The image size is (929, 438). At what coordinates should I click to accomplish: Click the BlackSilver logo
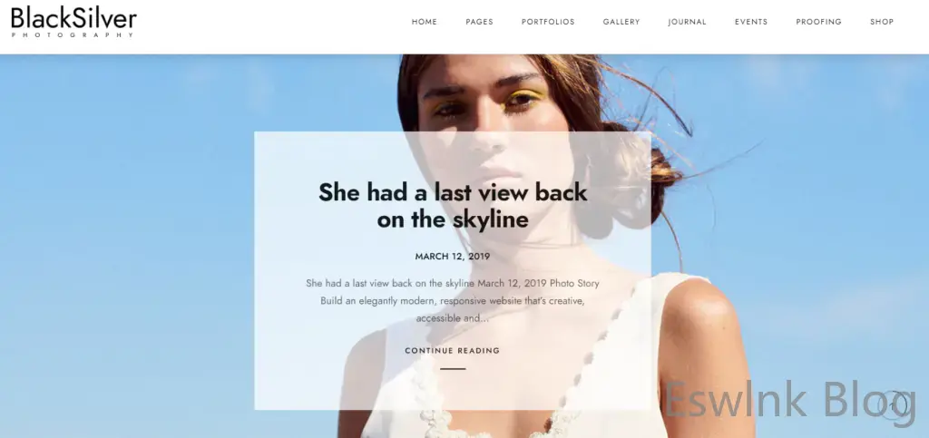pyautogui.click(x=73, y=22)
